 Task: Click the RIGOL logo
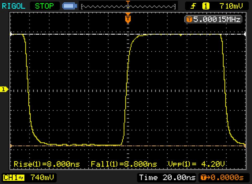(13, 6)
